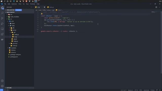
Task: Open server.js in the file tree
Action: pos(13,52)
